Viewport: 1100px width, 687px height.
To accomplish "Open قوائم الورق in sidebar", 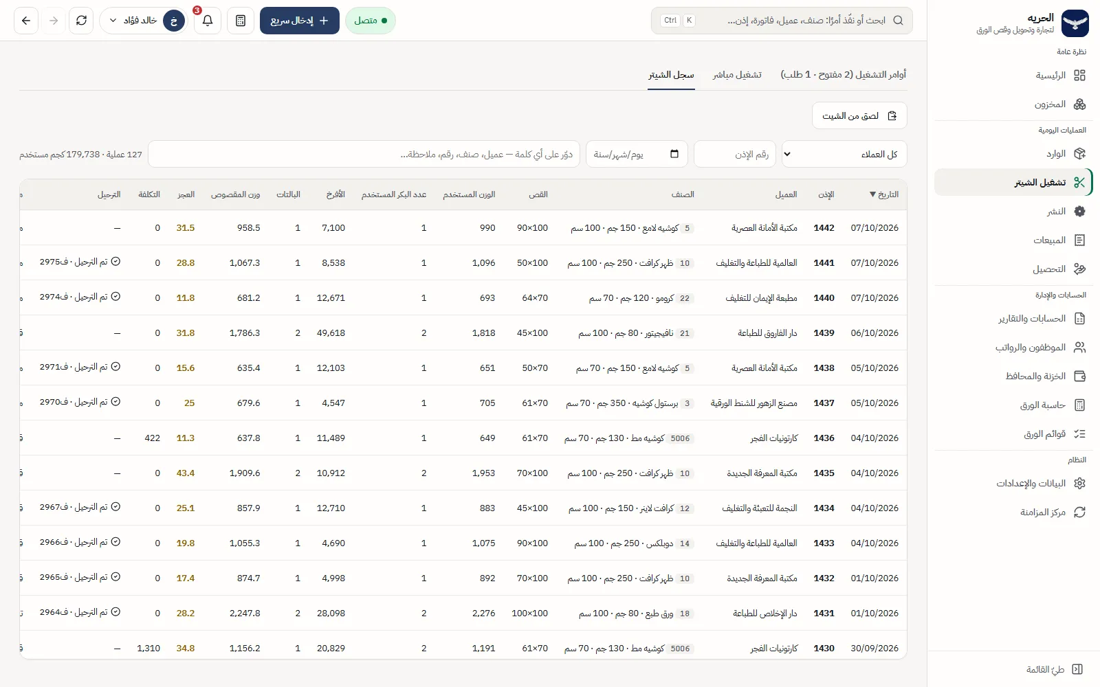I will click(1013, 434).
